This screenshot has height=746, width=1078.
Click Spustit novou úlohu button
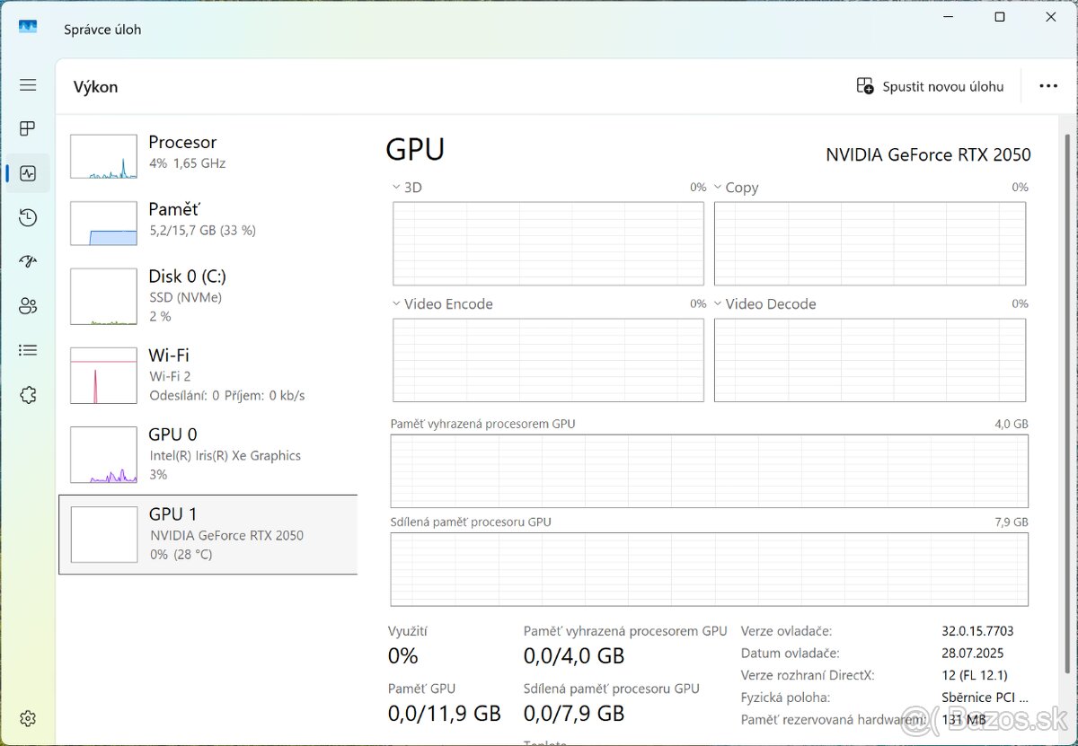(930, 86)
